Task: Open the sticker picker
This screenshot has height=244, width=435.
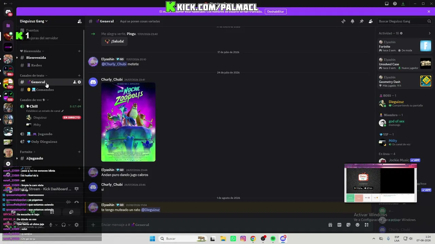Action: point(348,225)
